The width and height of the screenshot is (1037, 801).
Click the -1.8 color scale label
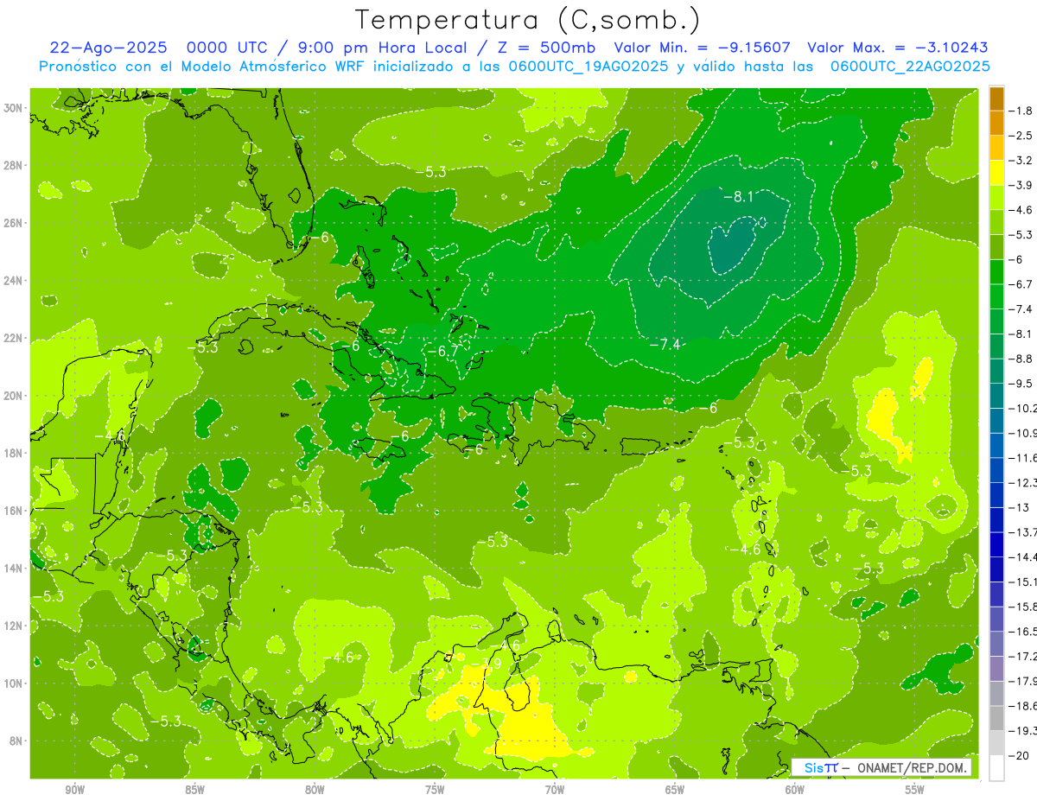1021,111
